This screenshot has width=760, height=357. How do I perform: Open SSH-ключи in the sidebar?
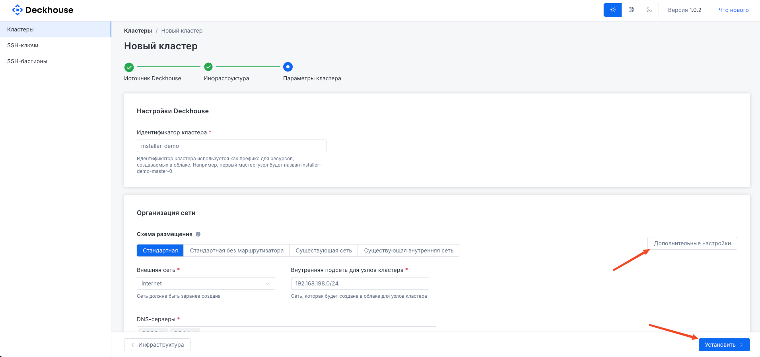click(55, 45)
